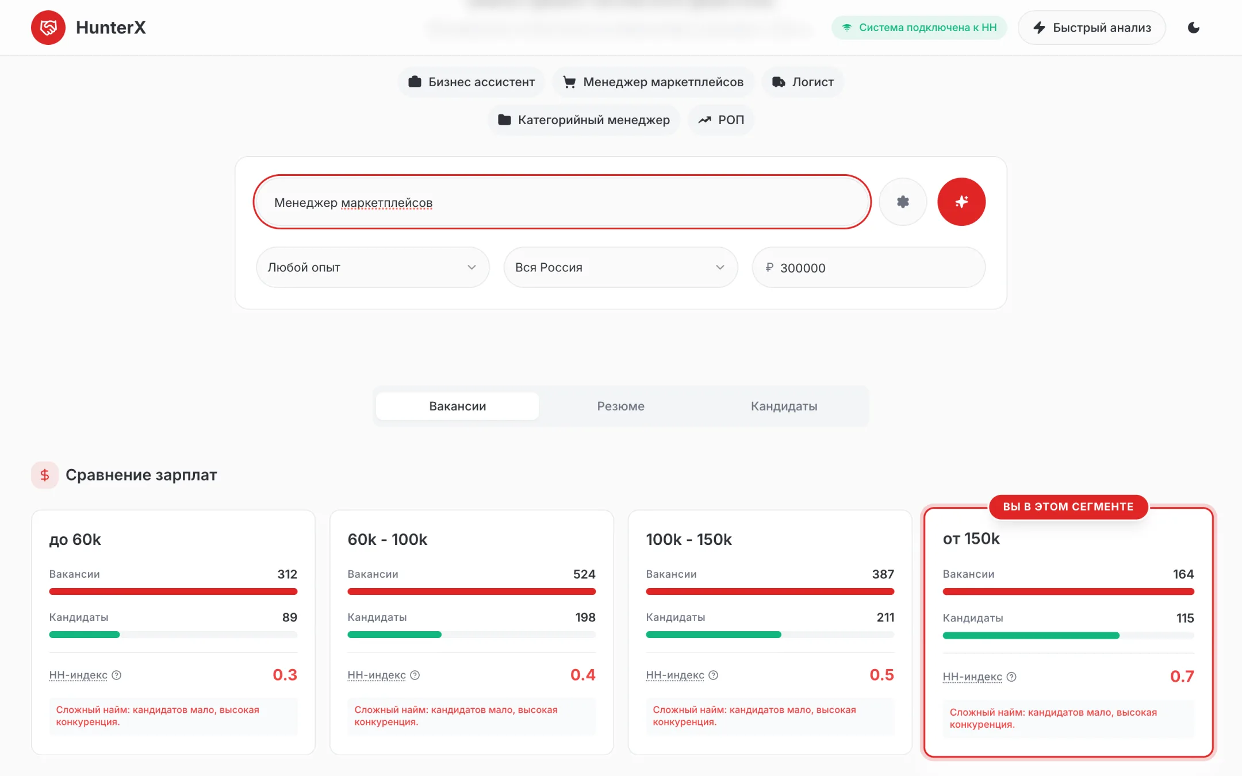Switch to the Вакансии tab
The height and width of the screenshot is (776, 1242).
point(457,406)
